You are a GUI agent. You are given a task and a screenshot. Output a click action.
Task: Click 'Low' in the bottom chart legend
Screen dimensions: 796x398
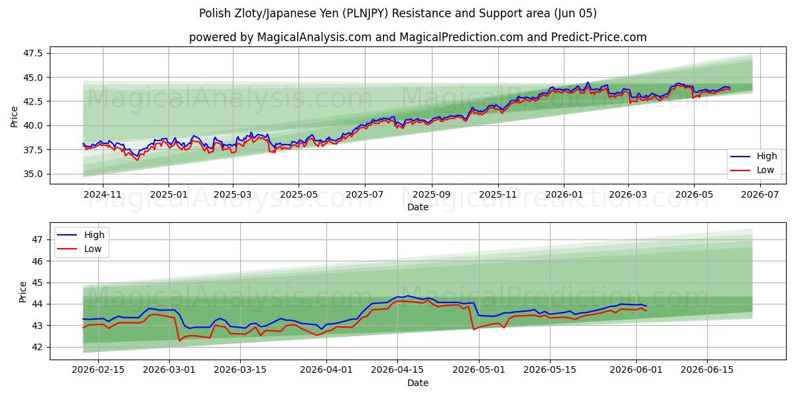(x=92, y=249)
